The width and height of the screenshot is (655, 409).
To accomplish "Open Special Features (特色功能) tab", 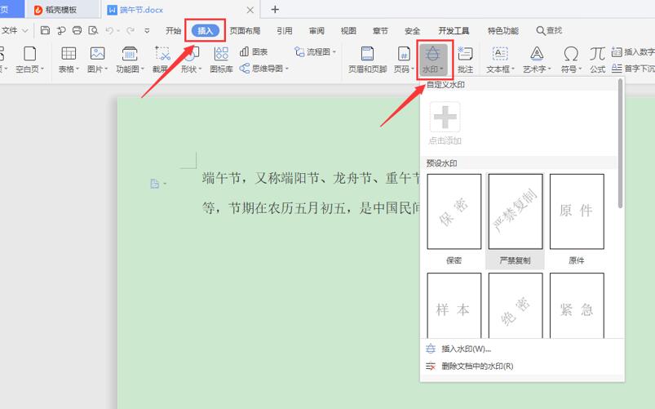I will [503, 30].
